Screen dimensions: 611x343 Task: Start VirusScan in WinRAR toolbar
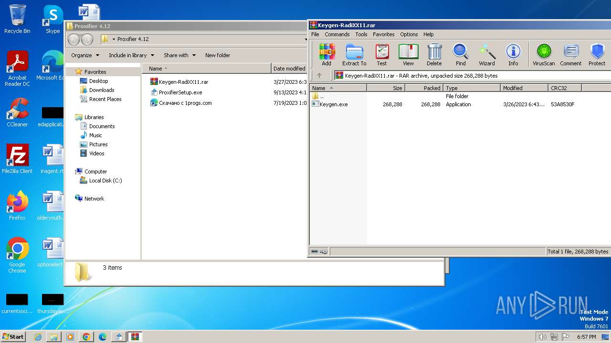[544, 54]
